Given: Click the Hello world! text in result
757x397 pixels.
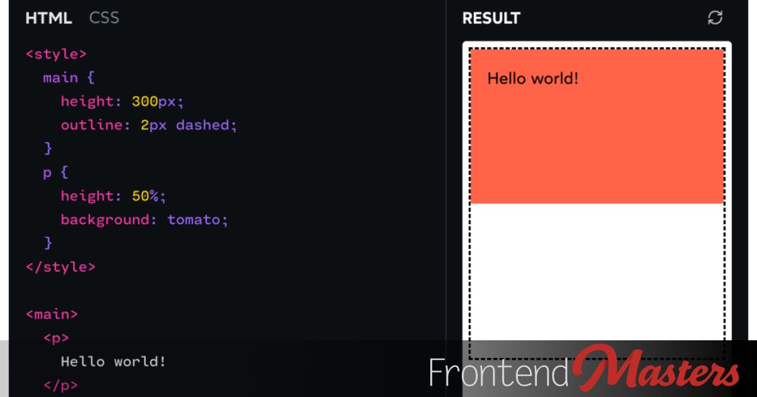Looking at the screenshot, I should tap(533, 79).
